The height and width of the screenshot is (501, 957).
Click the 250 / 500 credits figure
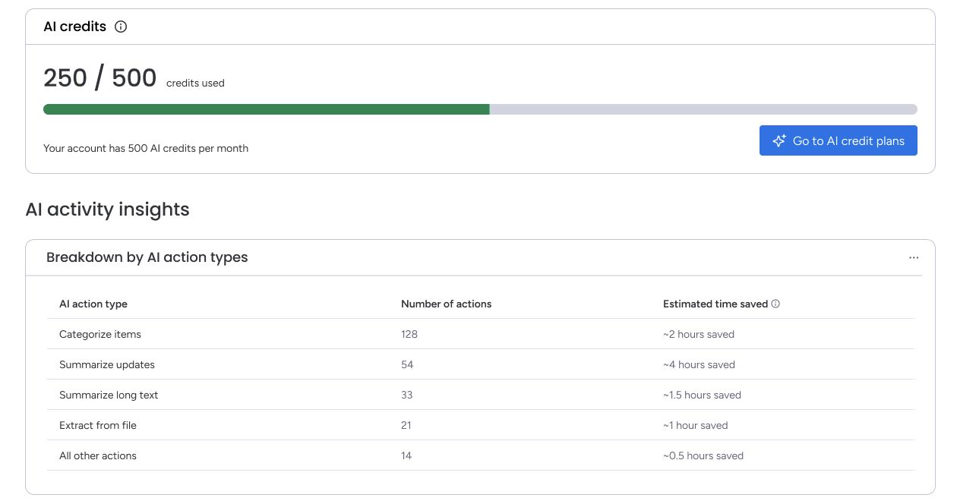click(99, 77)
